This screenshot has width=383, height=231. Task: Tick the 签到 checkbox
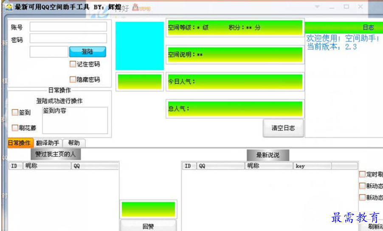tap(15, 112)
